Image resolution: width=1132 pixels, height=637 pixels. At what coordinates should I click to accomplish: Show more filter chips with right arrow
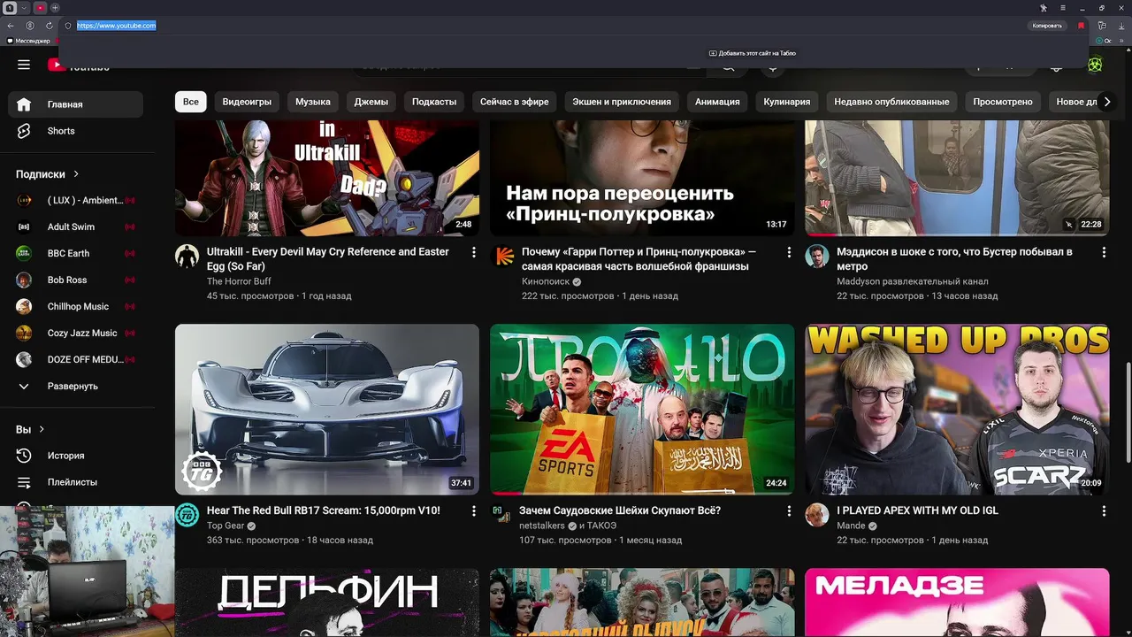pos(1106,102)
